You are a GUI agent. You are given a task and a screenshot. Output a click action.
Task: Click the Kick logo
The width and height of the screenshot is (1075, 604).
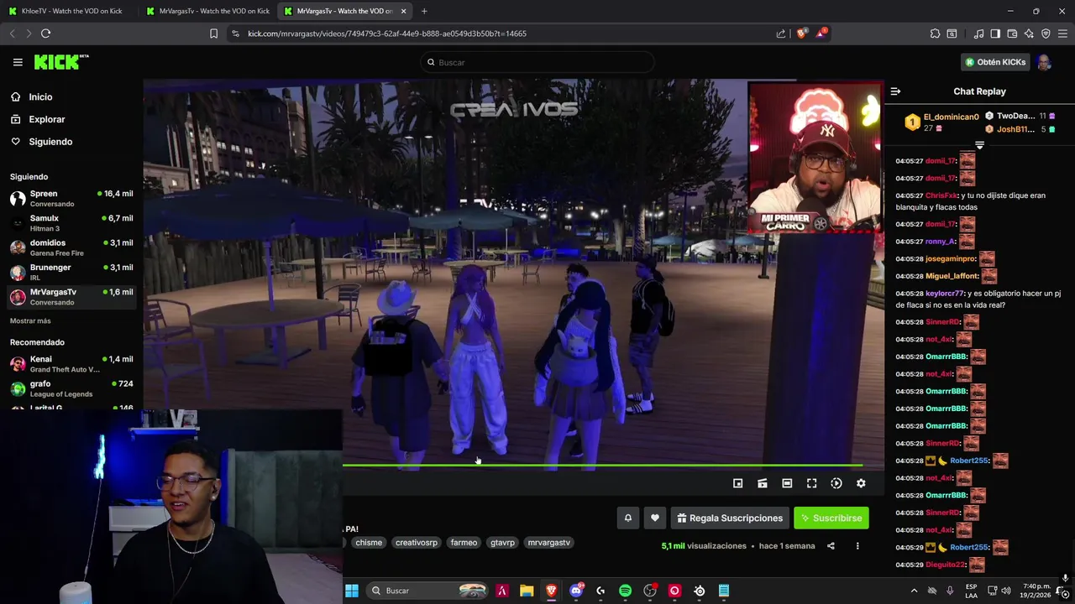pos(61,62)
